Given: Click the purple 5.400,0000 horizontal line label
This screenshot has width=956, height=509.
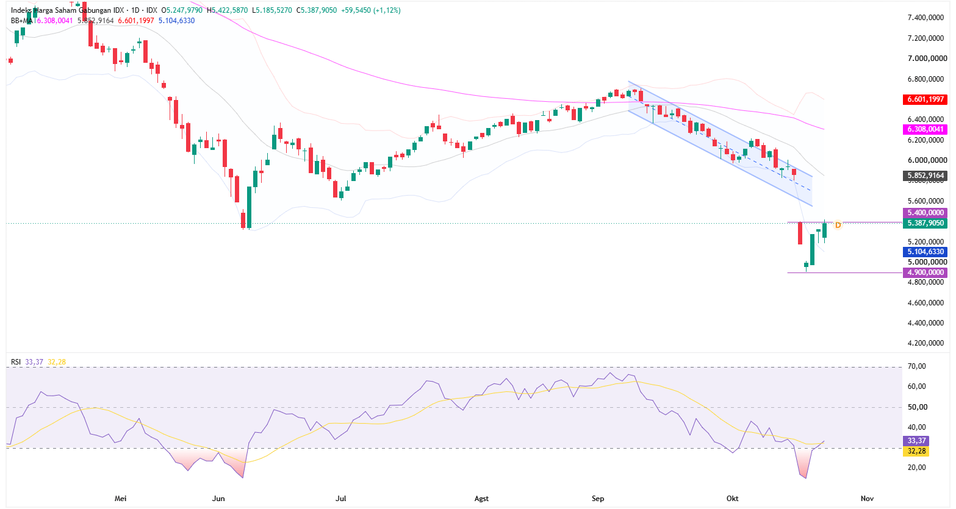Looking at the screenshot, I should pos(925,213).
